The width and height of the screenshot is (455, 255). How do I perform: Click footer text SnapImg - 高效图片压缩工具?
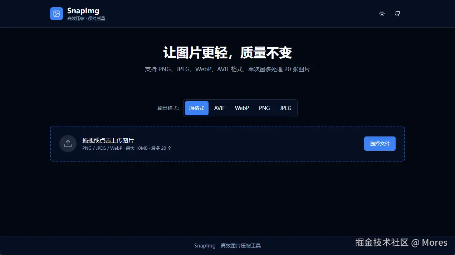(227, 246)
